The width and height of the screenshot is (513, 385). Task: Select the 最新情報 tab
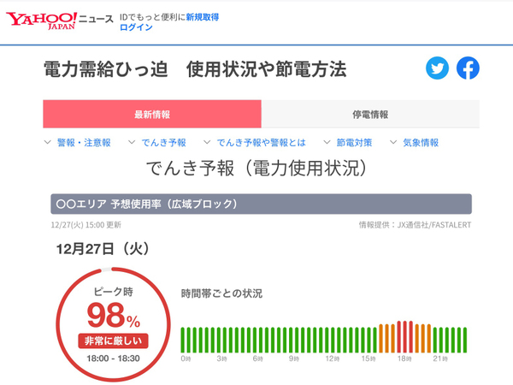152,115
